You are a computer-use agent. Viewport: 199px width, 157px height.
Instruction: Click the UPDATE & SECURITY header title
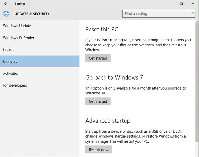click(32, 14)
